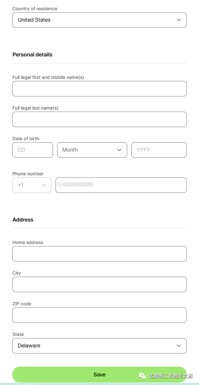The width and height of the screenshot is (199, 385).
Task: Click the YYYY birth year field
Action: pos(159,150)
